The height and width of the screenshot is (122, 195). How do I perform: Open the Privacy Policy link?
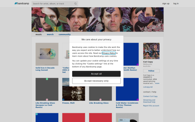click(x=109, y=53)
